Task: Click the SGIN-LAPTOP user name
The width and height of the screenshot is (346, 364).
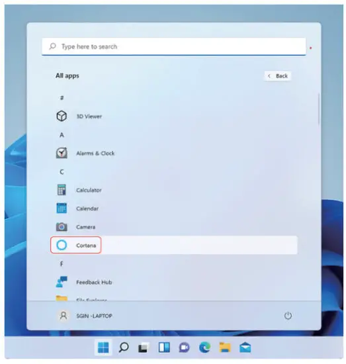Action: point(94,316)
